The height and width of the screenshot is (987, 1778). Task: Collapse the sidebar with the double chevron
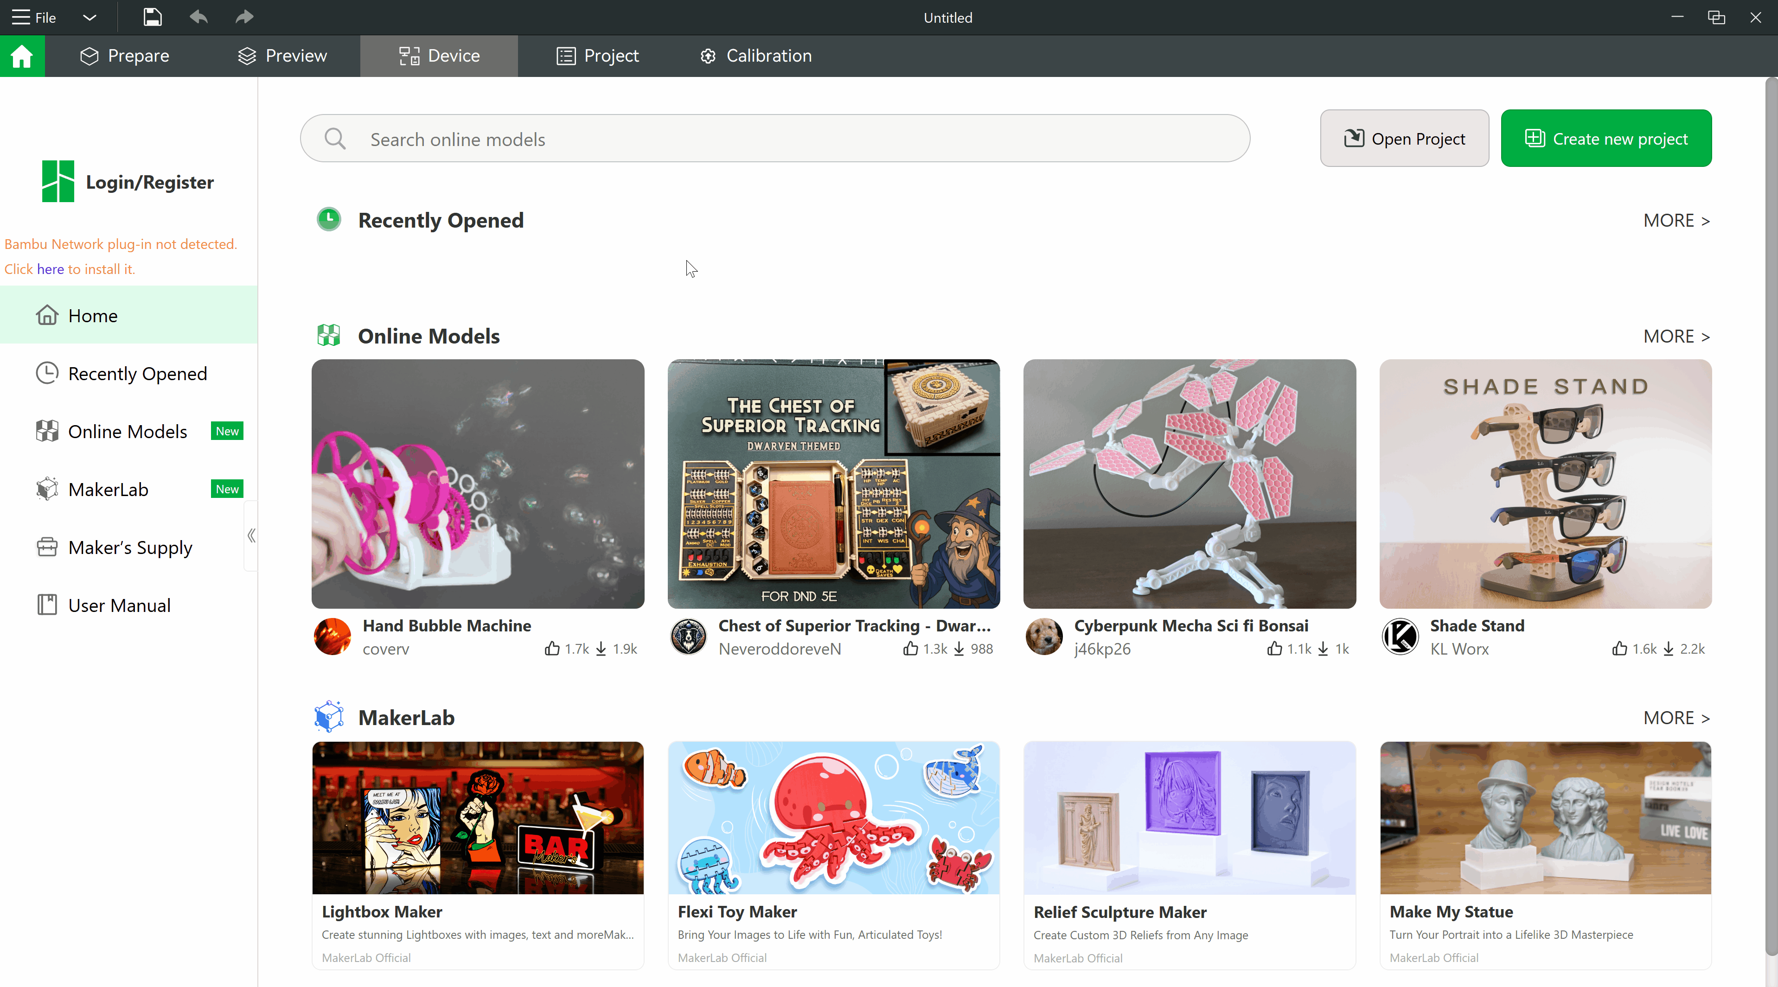(x=251, y=535)
